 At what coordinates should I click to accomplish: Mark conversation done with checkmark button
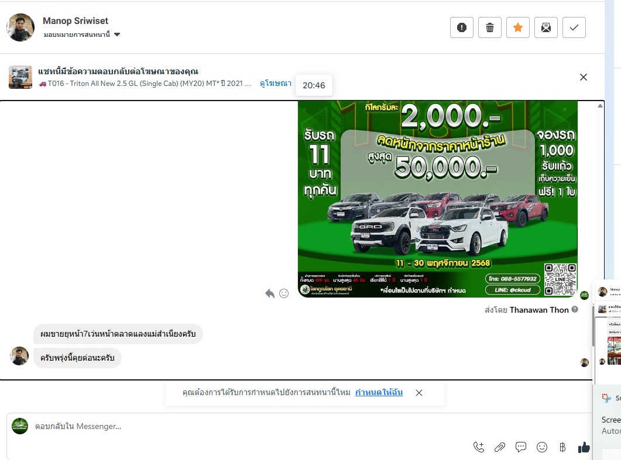click(x=574, y=27)
